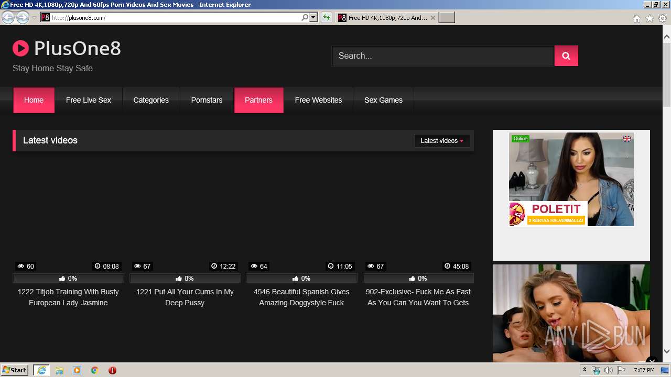The width and height of the screenshot is (671, 377).
Task: Open a new blank browser tab
Action: 447,18
